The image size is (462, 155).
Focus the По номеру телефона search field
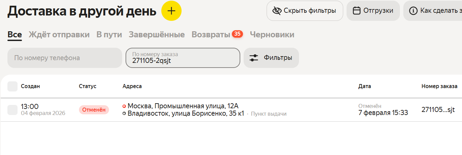point(65,58)
